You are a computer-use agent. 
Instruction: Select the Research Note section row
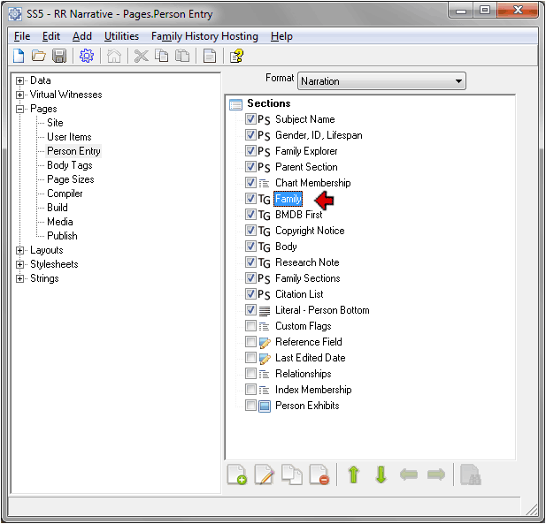point(307,262)
